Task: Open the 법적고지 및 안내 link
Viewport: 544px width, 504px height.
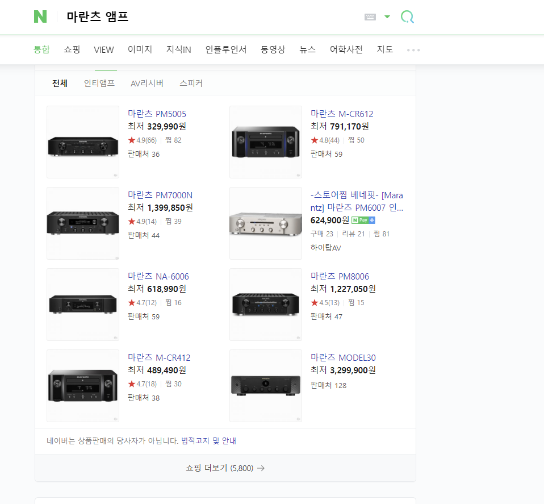Action: click(208, 441)
